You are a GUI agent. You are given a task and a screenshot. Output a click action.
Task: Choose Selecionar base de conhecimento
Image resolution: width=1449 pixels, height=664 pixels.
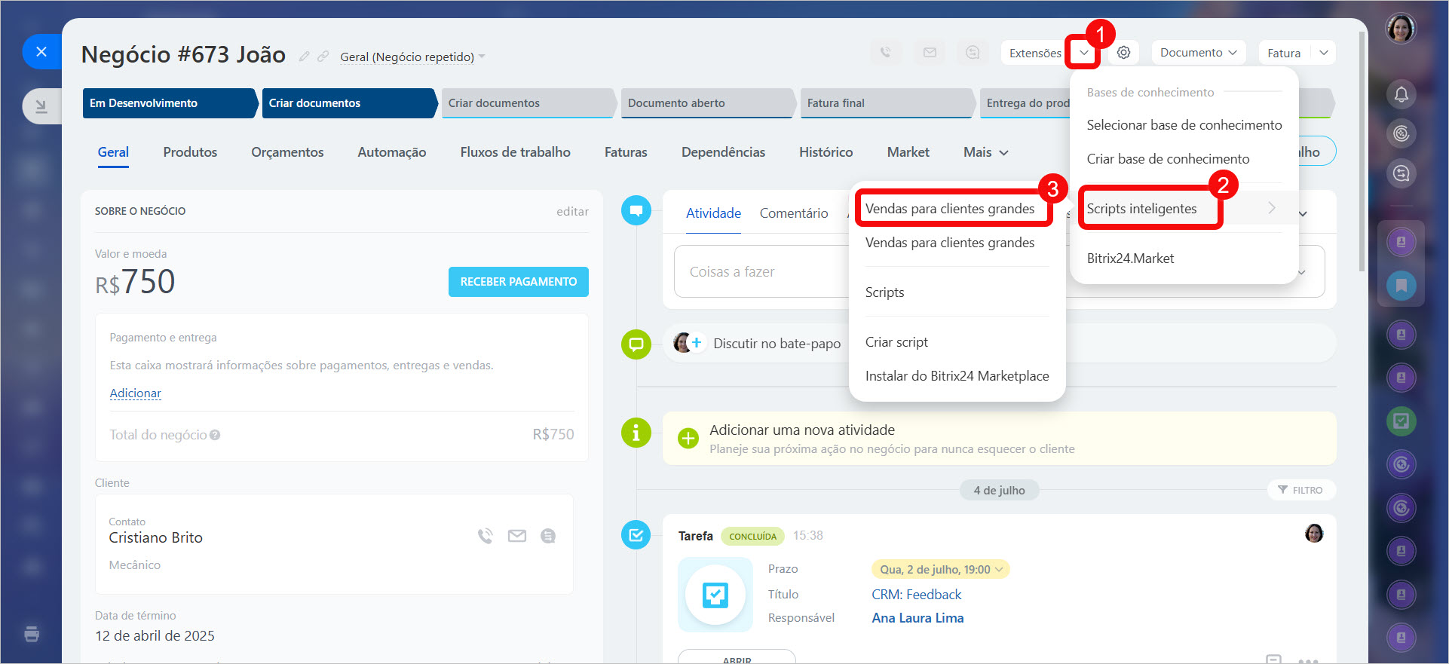1184,125
